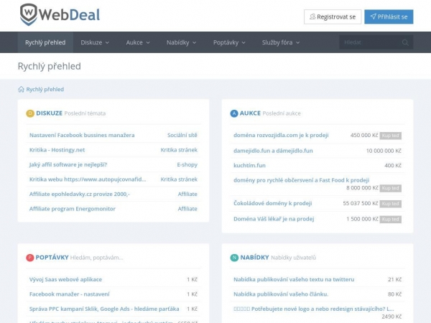The height and width of the screenshot is (323, 431).
Task: Open auction domény pro rychlé občersvení
Action: 301,180
